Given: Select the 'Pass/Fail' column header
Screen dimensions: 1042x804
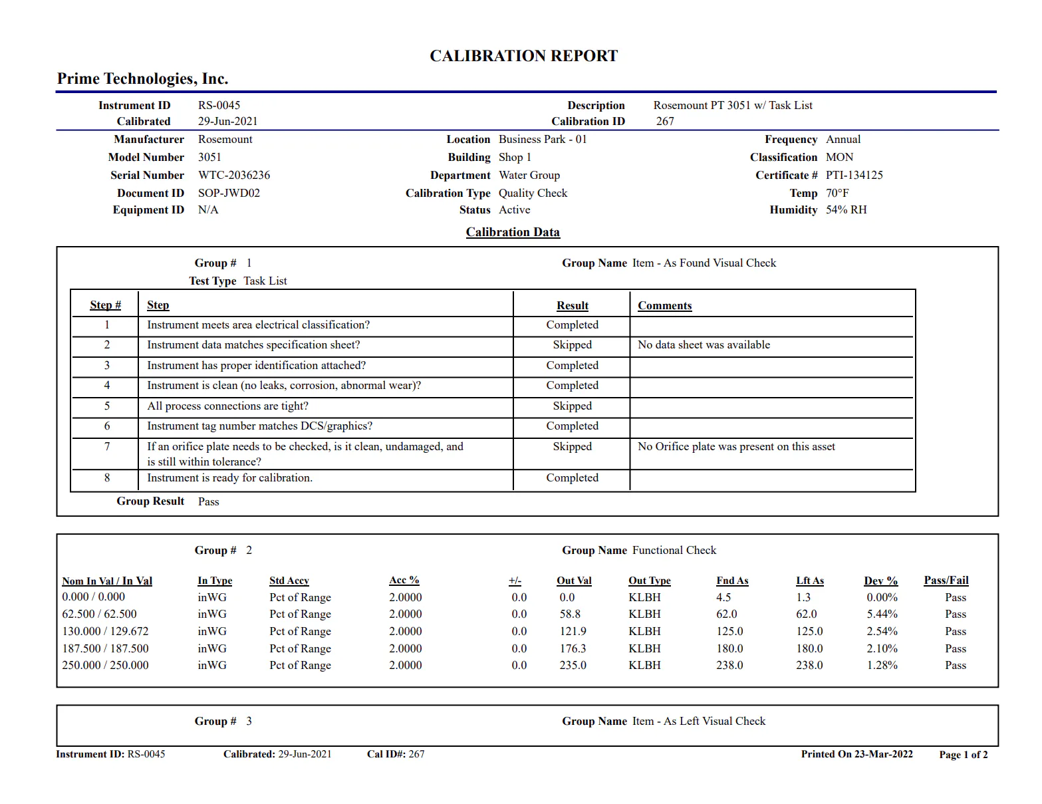Looking at the screenshot, I should coord(946,580).
